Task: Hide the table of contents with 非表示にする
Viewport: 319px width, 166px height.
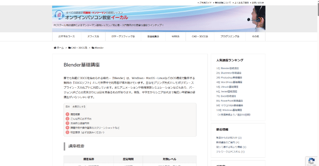Action: click(79, 107)
